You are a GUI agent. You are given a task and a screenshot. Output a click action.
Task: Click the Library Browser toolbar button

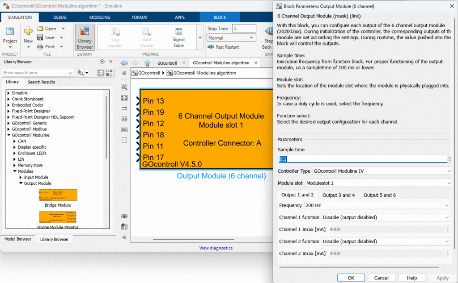(85, 37)
